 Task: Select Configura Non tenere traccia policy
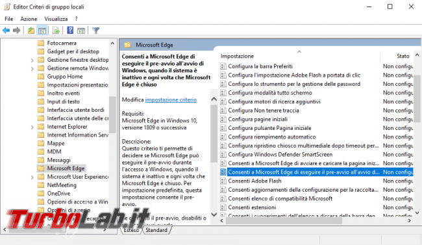click(x=264, y=110)
